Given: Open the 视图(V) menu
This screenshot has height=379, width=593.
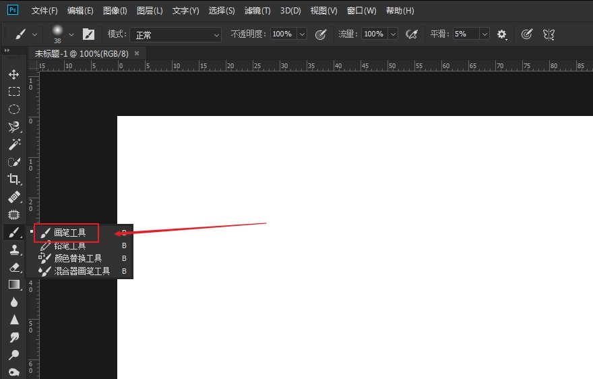Looking at the screenshot, I should click(323, 11).
